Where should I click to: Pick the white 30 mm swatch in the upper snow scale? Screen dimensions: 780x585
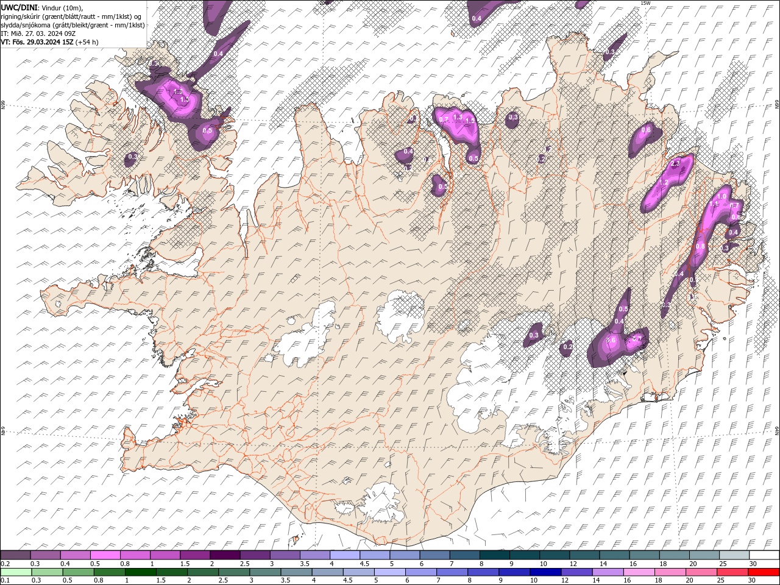coord(764,555)
